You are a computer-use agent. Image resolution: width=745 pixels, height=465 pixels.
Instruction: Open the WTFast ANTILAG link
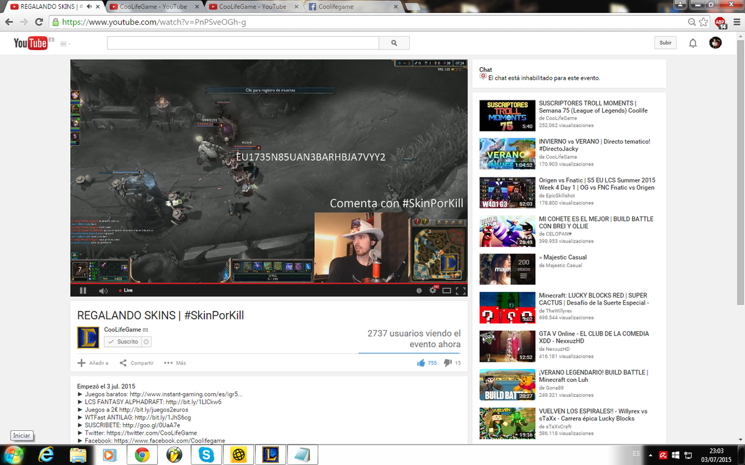pos(163,417)
